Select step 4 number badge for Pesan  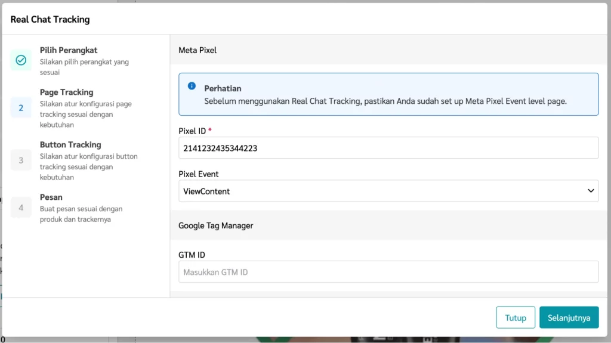tap(21, 208)
